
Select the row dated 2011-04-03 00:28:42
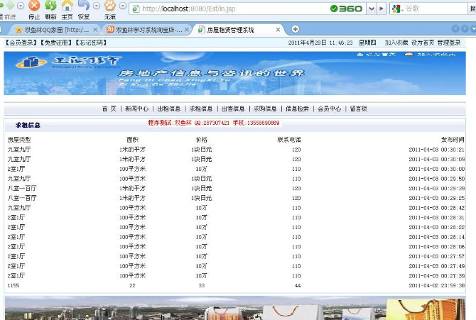(234, 208)
